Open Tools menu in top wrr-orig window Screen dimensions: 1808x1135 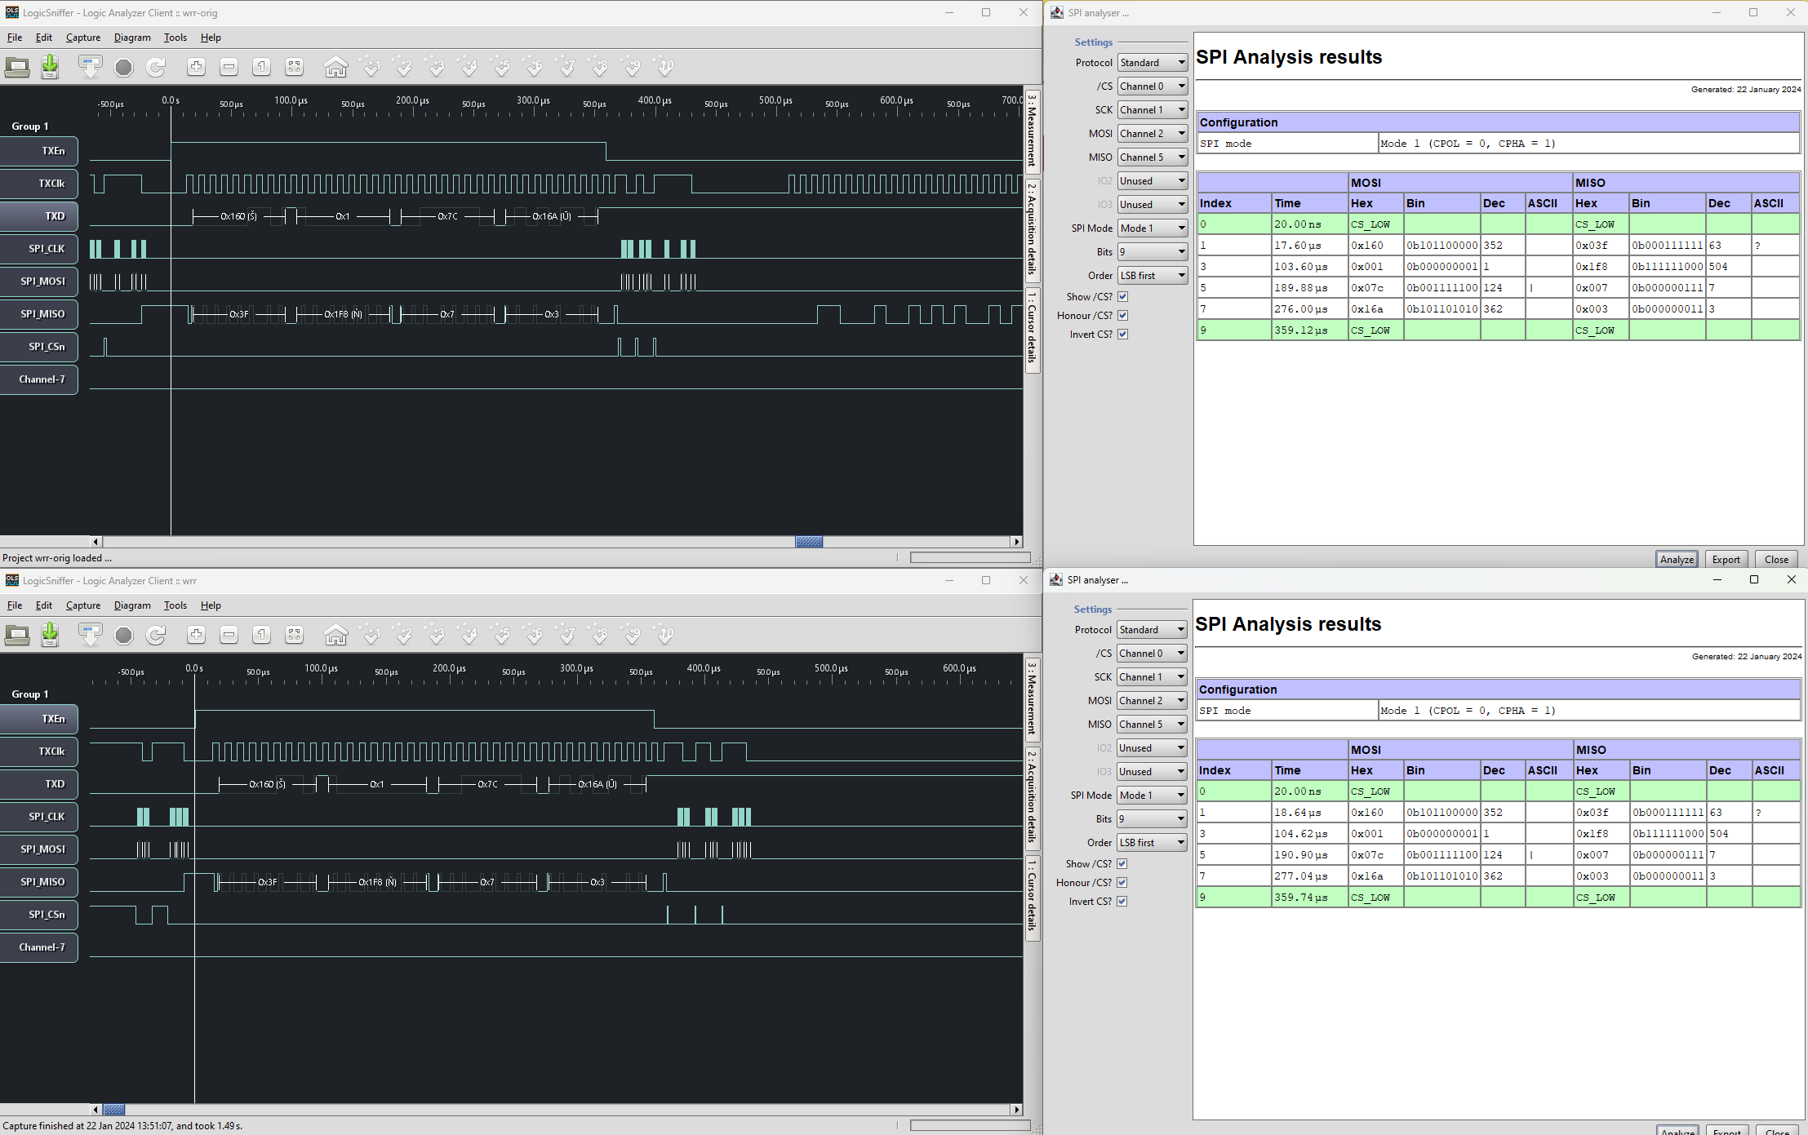click(175, 38)
